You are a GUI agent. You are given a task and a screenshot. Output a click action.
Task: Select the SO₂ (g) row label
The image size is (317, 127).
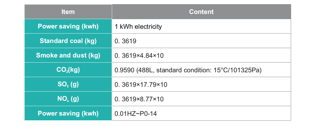pos(68,84)
